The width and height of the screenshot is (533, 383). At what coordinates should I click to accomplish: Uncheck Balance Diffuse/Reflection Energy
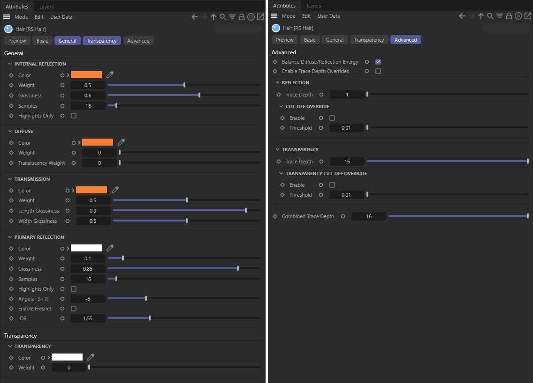pyautogui.click(x=378, y=62)
